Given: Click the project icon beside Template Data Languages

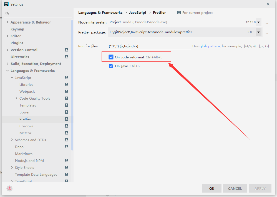Looking at the screenshot, I should [x=67, y=174].
